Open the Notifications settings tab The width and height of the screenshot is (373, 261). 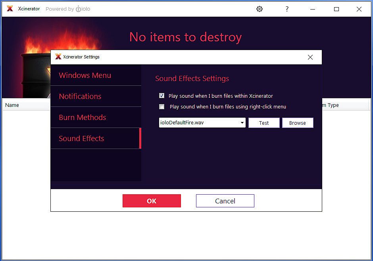click(x=96, y=96)
